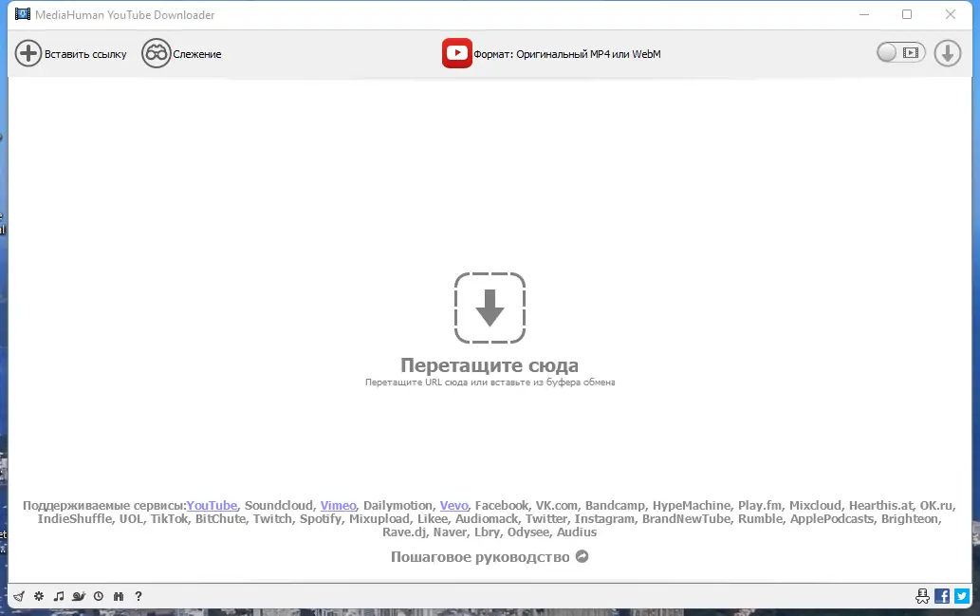
Task: Click the broom cleanup icon
Action: point(19,596)
